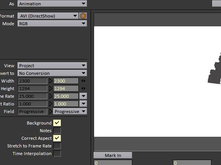This screenshot has height=165, width=221.
Task: Open the Aspect Ratio presets dropdown arrow
Action: (83, 104)
